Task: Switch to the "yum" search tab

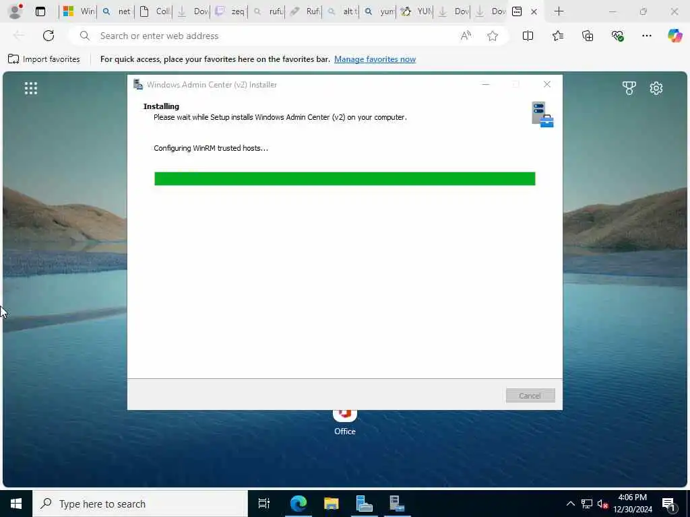Action: pyautogui.click(x=379, y=11)
